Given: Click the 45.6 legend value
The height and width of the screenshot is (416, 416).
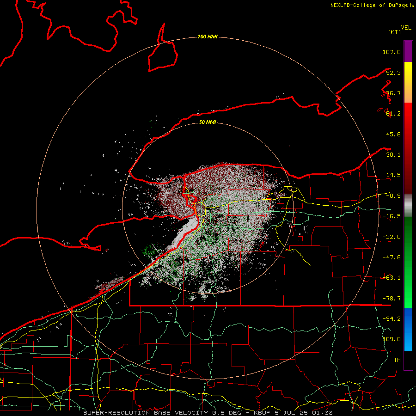Looking at the screenshot, I should 393,134.
